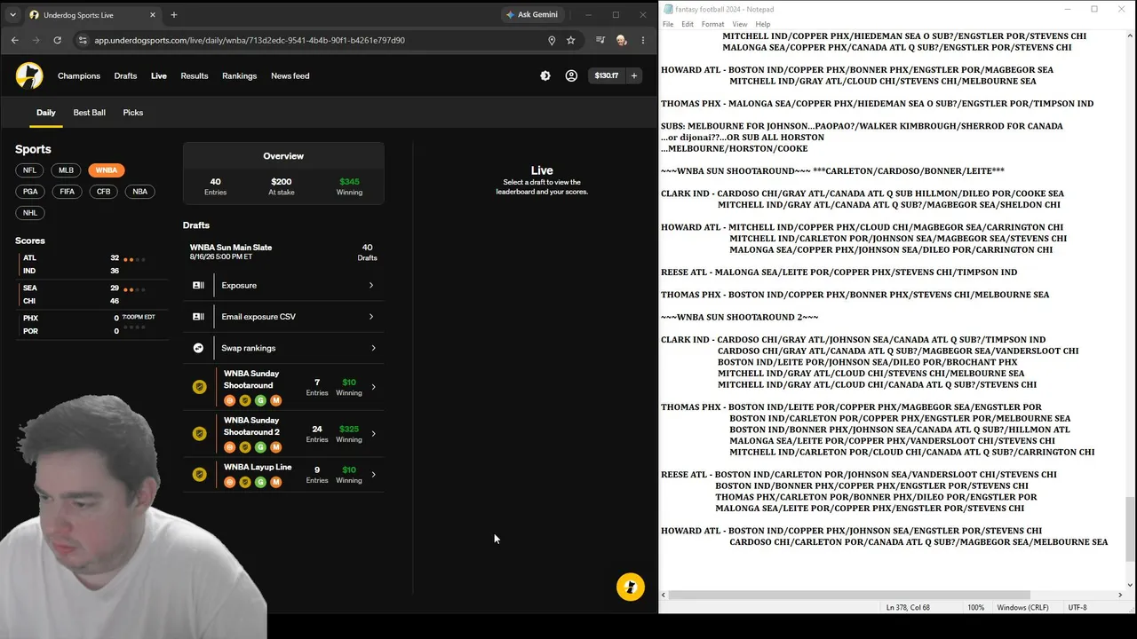
Task: Open a new browser tab
Action: (174, 15)
